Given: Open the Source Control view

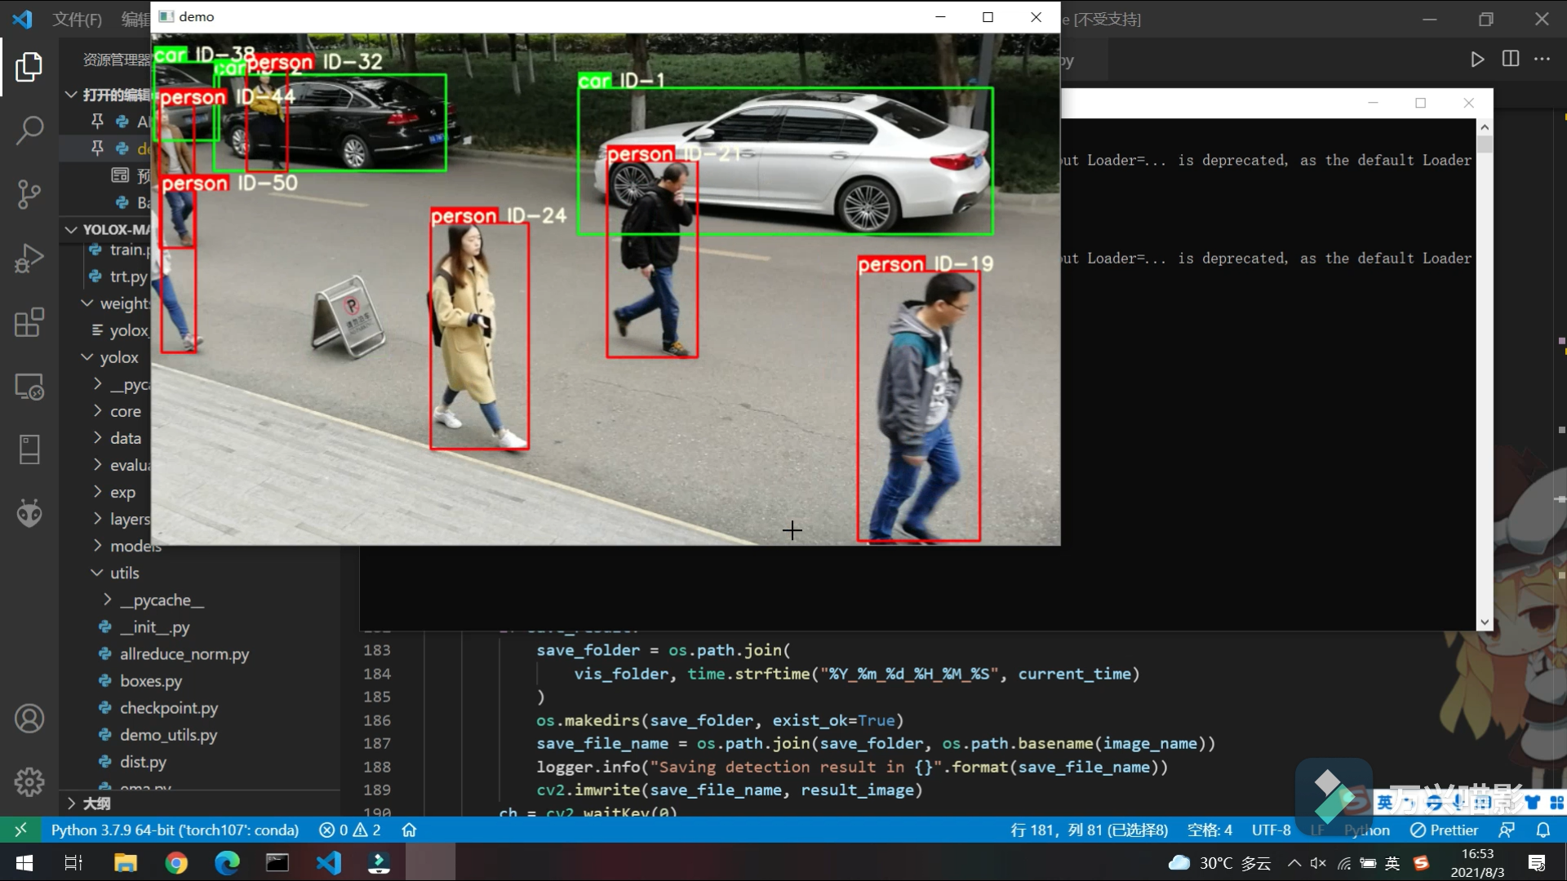Looking at the screenshot, I should (29, 194).
